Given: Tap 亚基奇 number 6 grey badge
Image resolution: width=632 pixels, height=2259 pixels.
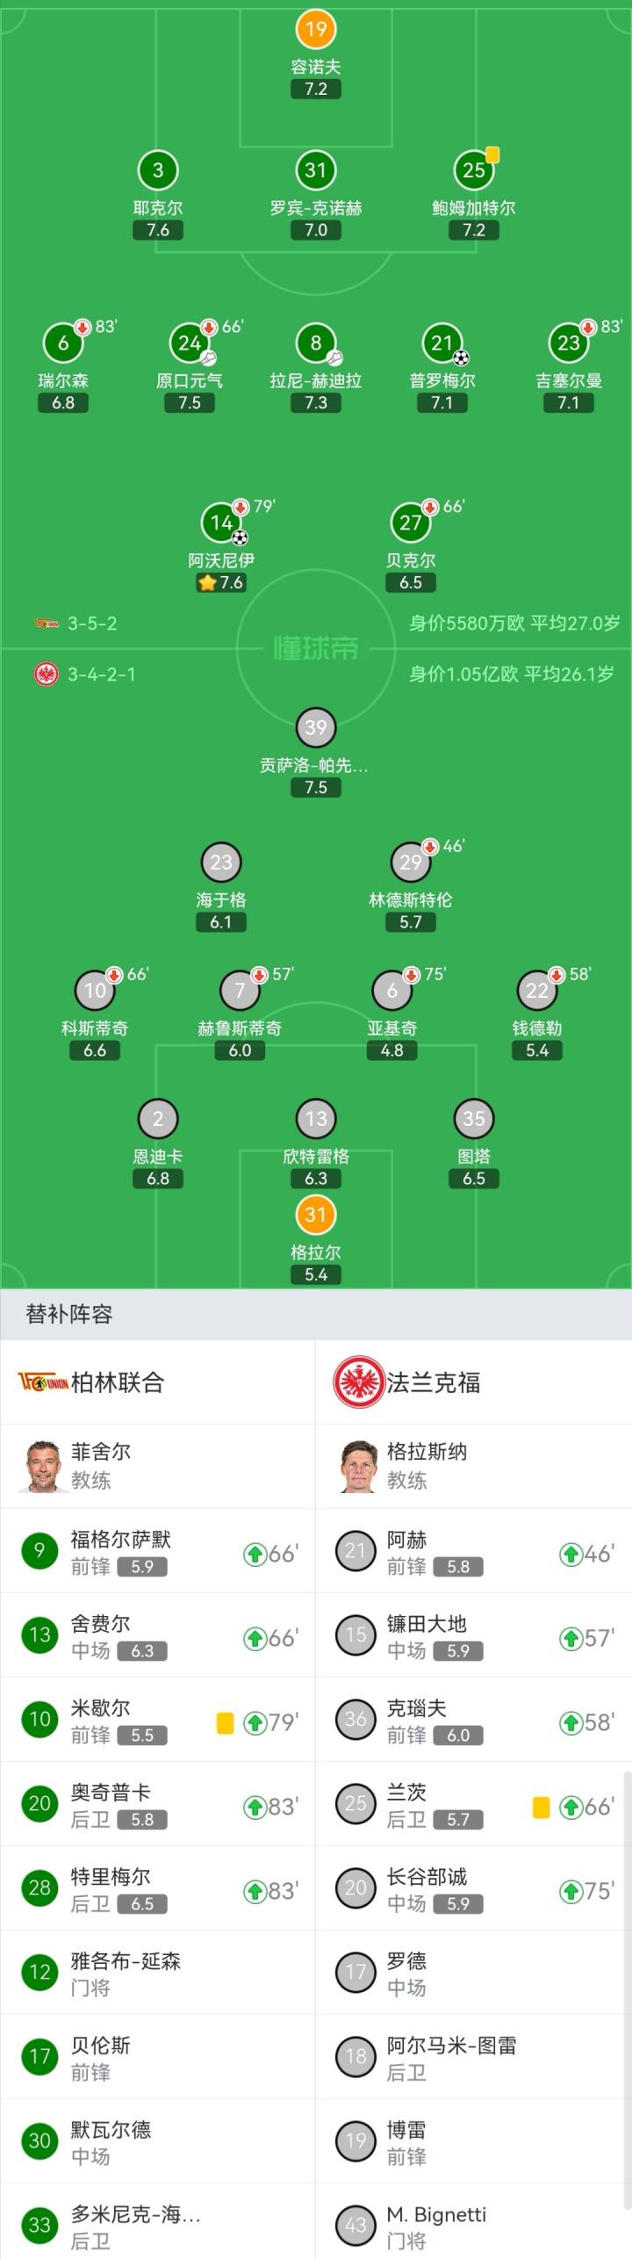Looking at the screenshot, I should point(392,991).
